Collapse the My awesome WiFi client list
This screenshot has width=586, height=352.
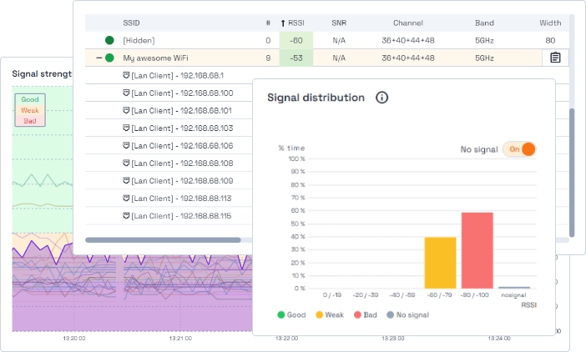[x=99, y=58]
